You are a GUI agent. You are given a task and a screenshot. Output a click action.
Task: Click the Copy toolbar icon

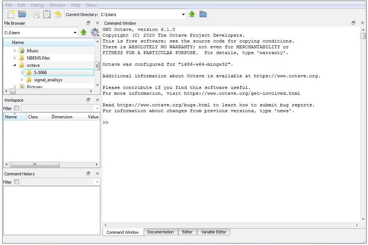(x=36, y=14)
